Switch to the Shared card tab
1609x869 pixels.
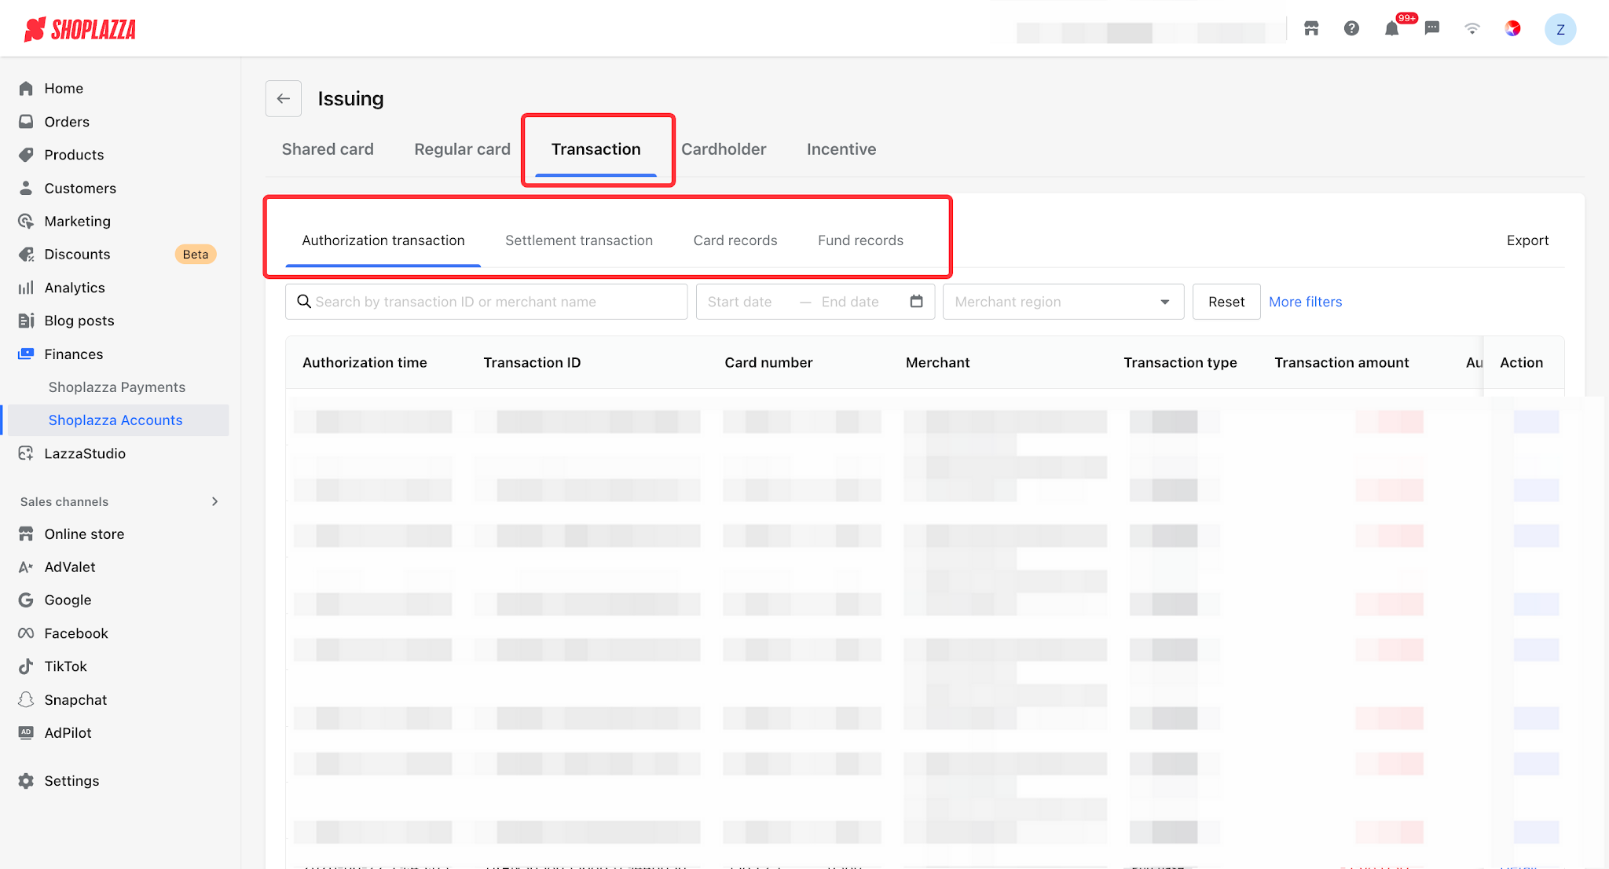click(x=328, y=149)
